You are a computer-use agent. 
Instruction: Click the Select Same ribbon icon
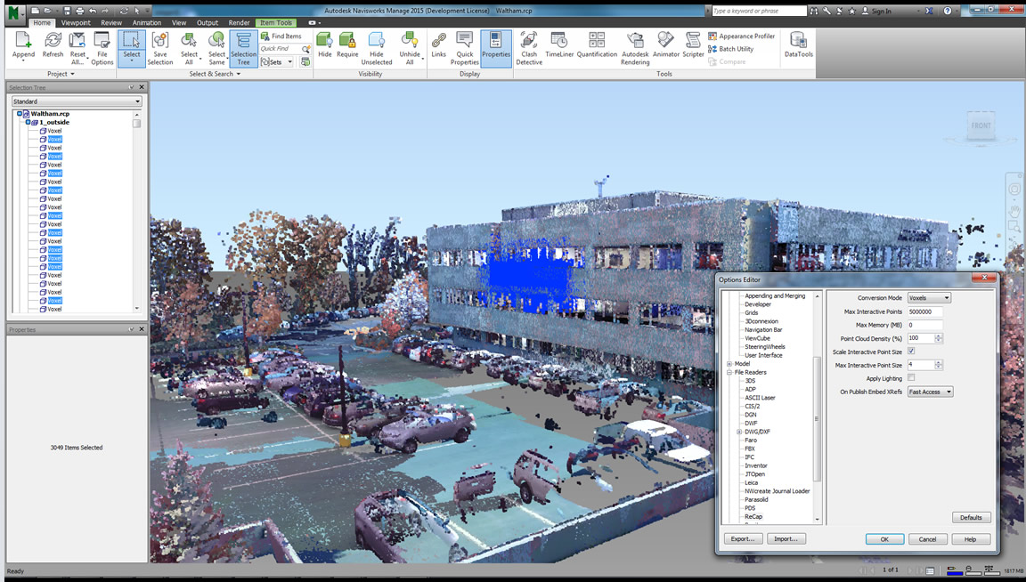216,48
